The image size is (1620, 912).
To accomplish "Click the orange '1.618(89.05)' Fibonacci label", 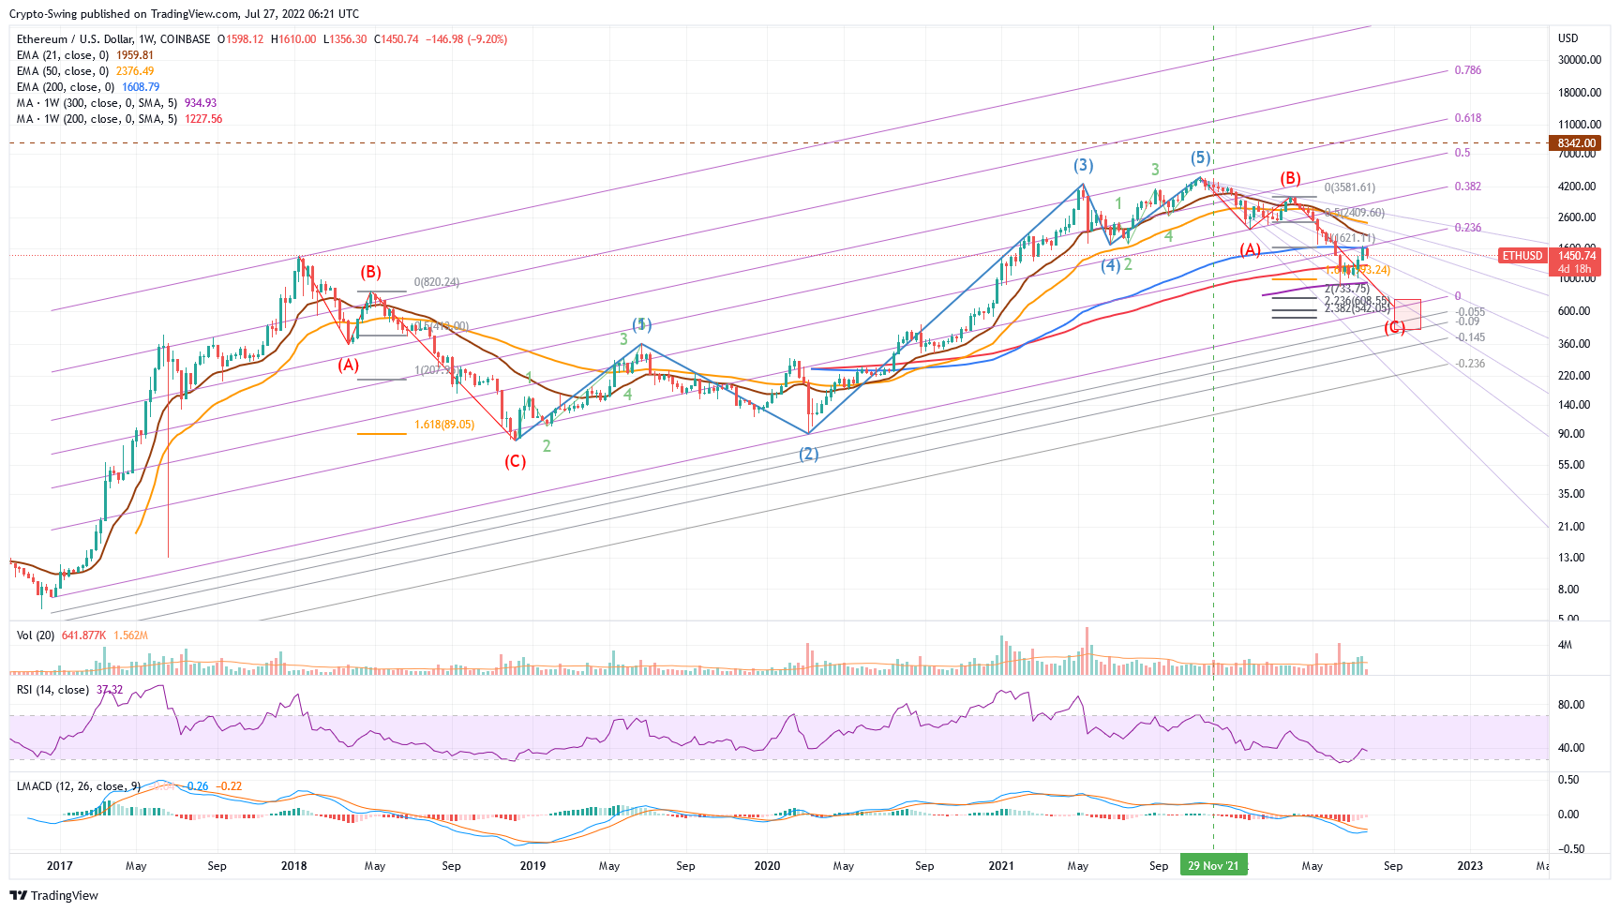I will [x=444, y=425].
